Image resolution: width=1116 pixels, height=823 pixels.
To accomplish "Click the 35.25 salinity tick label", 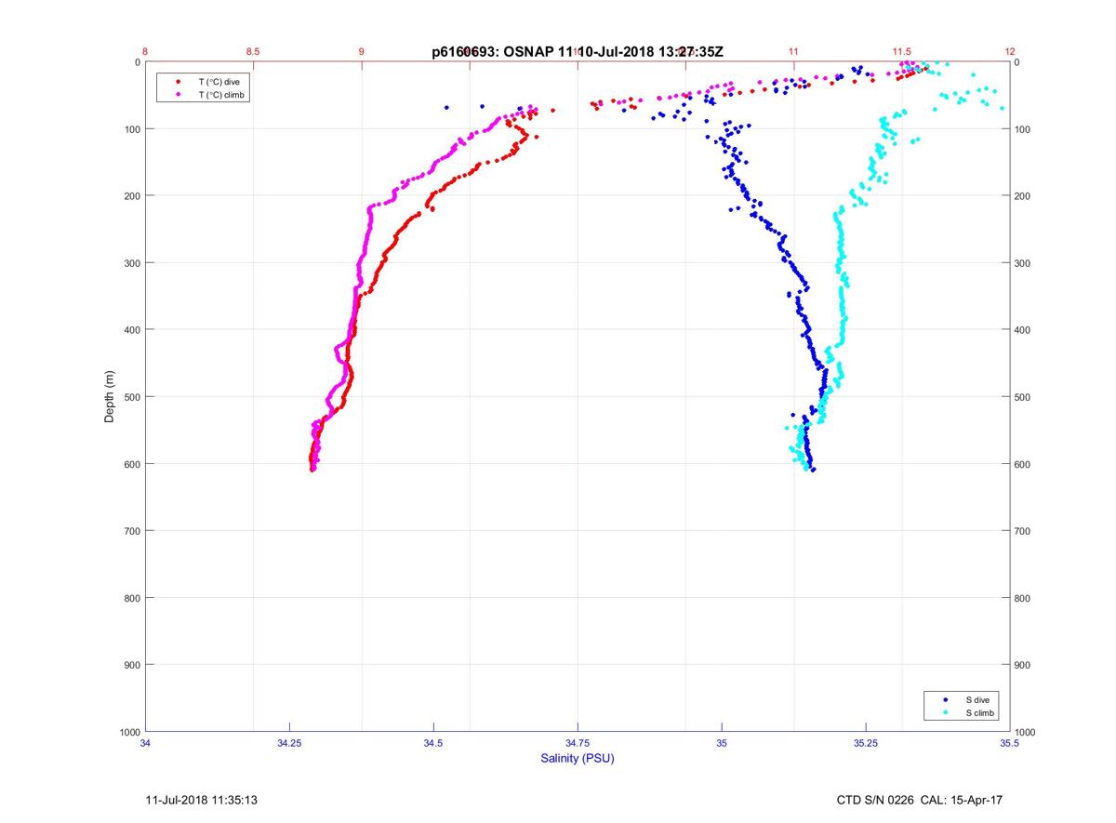I will pyautogui.click(x=865, y=743).
